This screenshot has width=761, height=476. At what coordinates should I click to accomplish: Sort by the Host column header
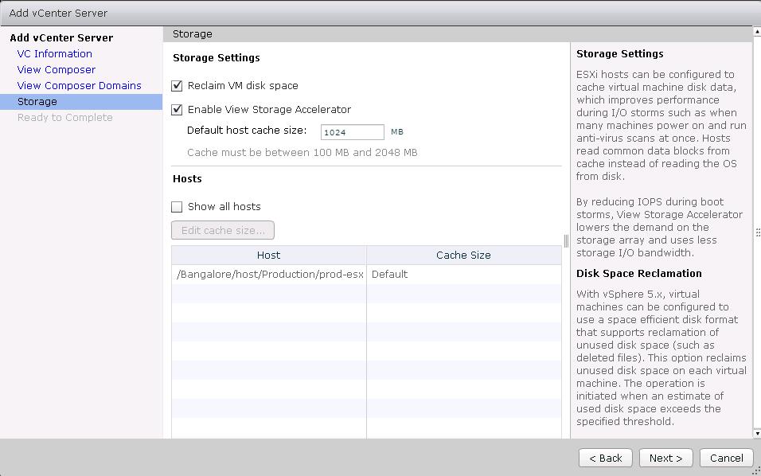coord(268,256)
